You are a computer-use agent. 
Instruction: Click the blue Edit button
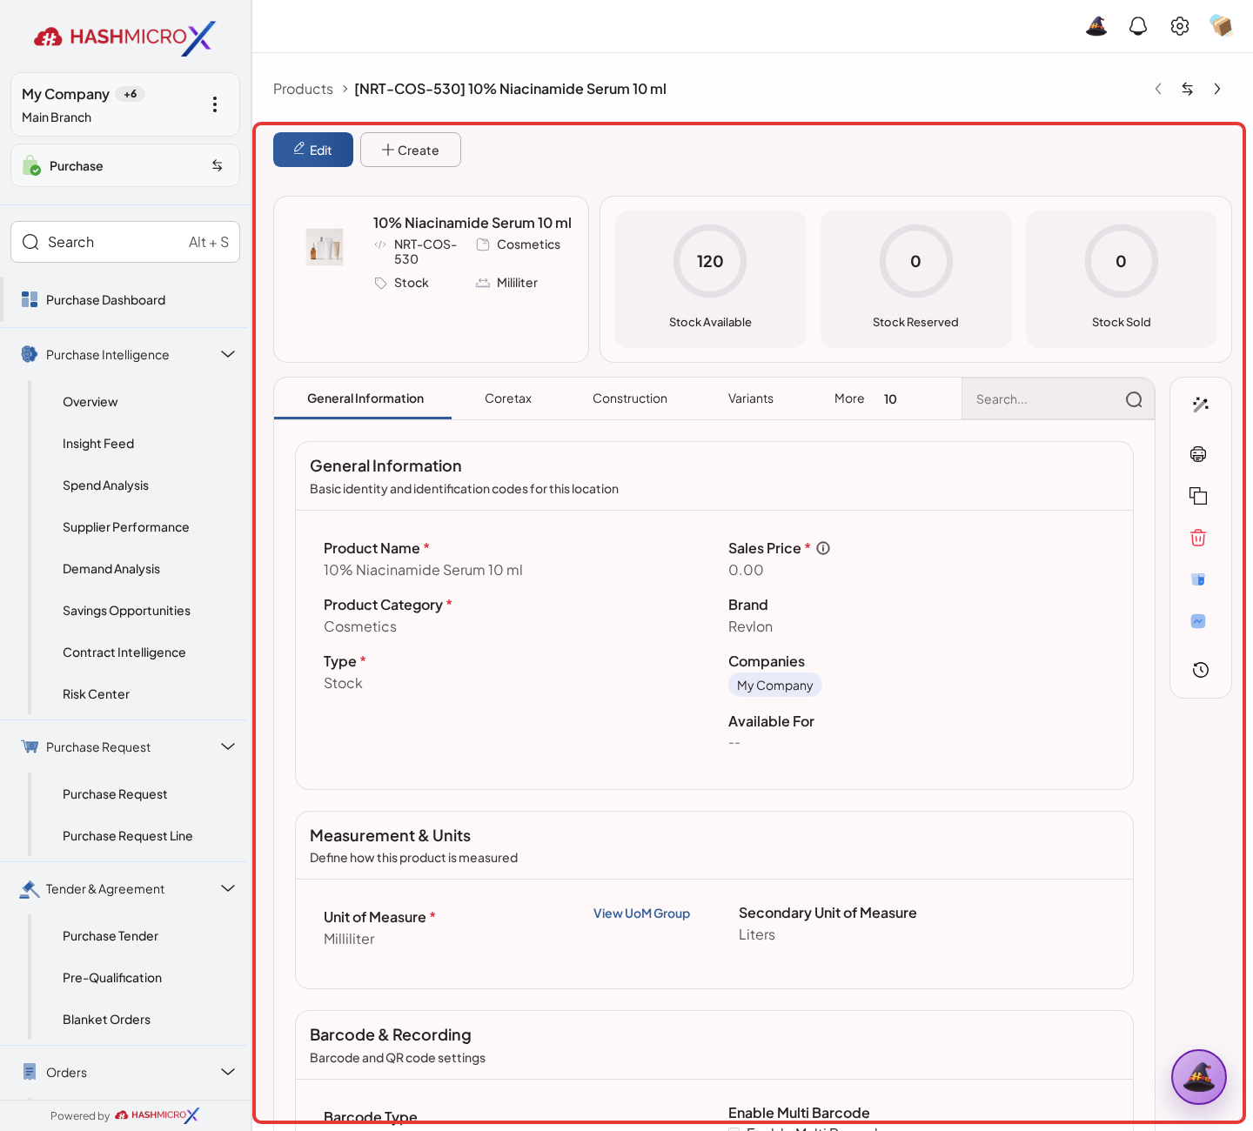(313, 150)
